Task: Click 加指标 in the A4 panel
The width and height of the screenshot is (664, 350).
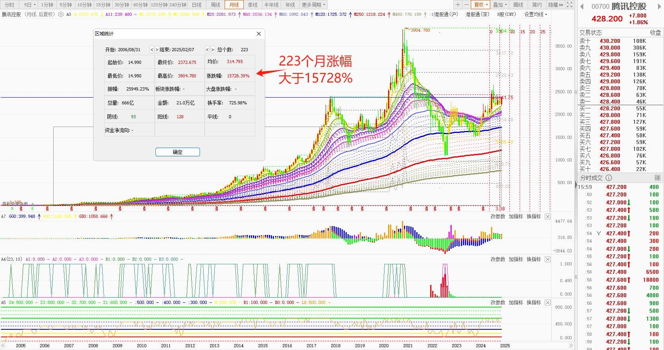Action: (x=516, y=259)
